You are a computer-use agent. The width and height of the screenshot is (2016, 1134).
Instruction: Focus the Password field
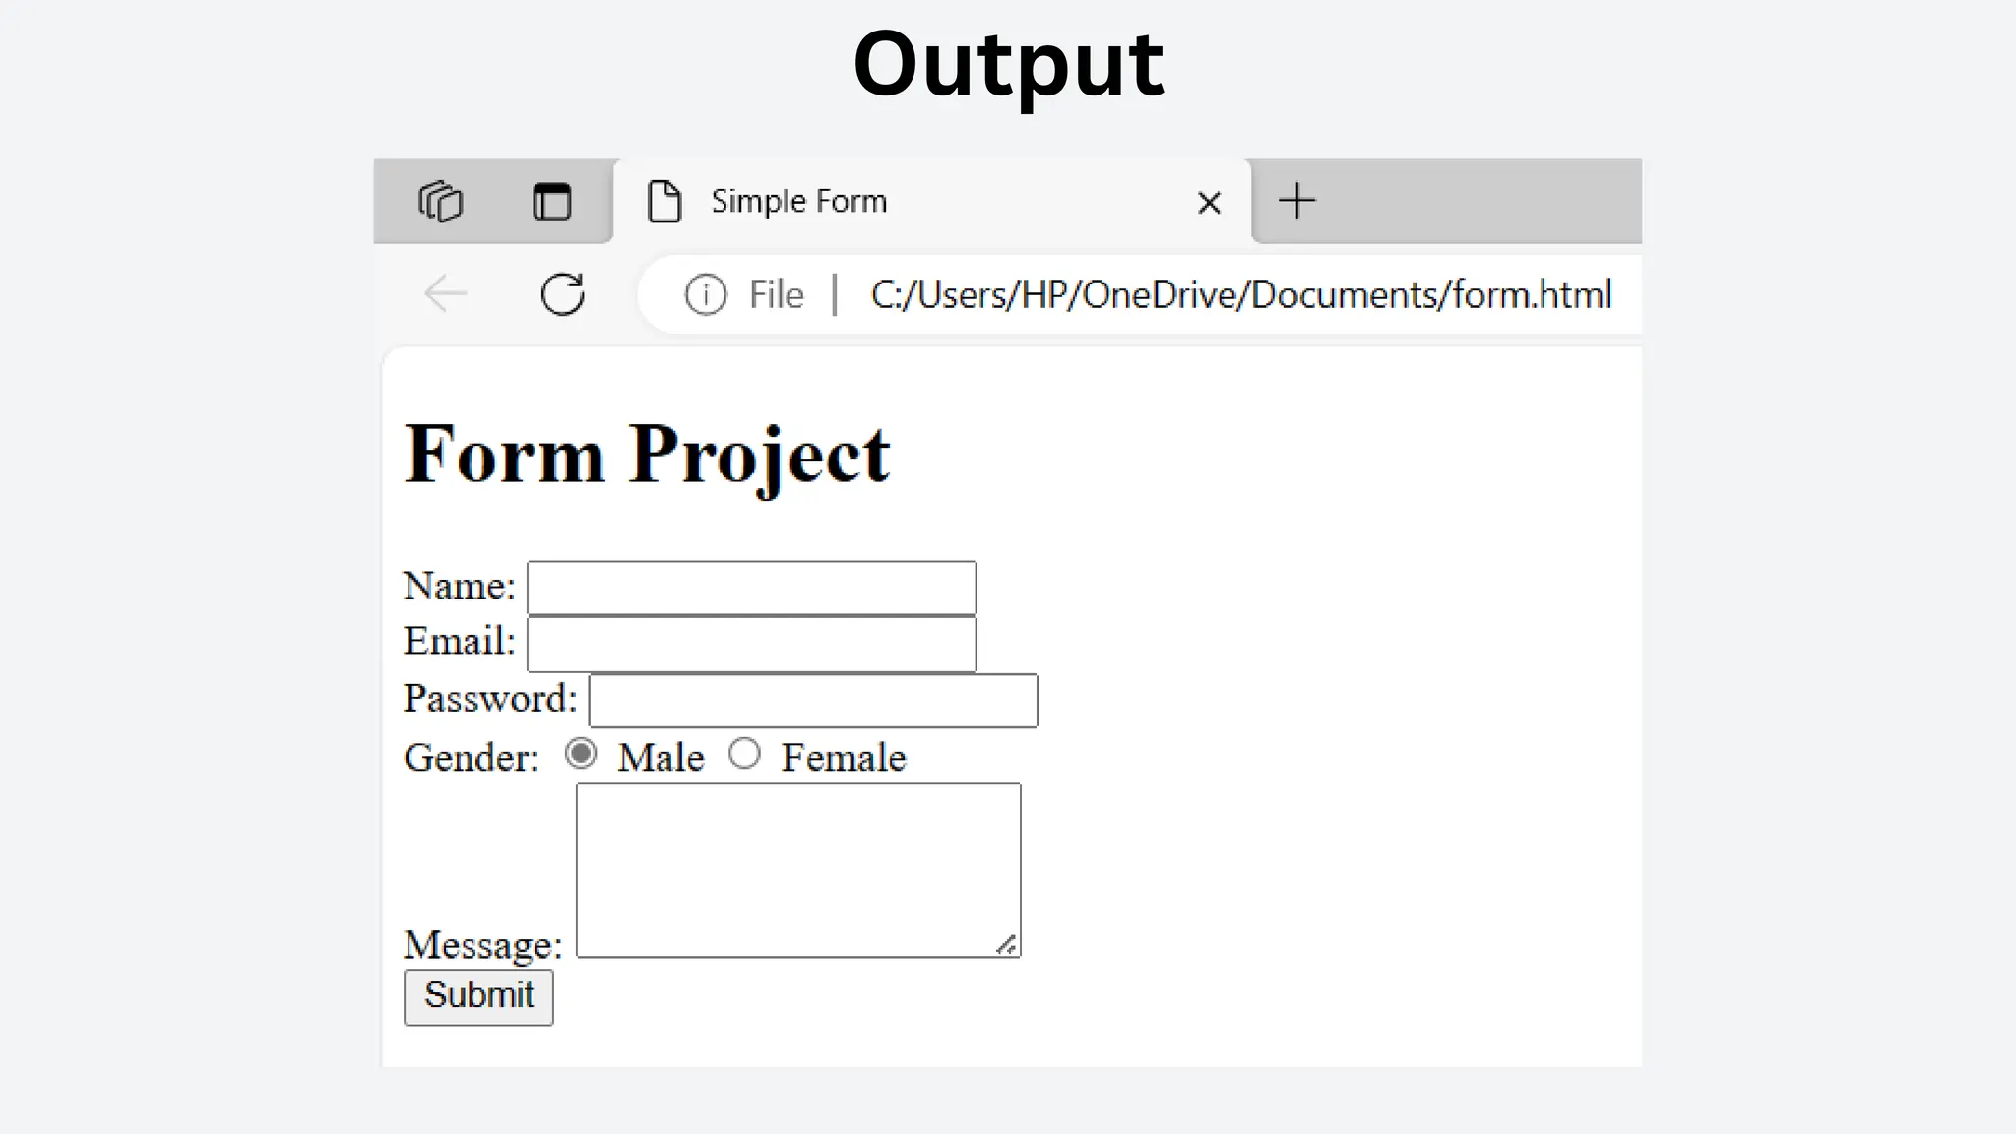point(813,701)
